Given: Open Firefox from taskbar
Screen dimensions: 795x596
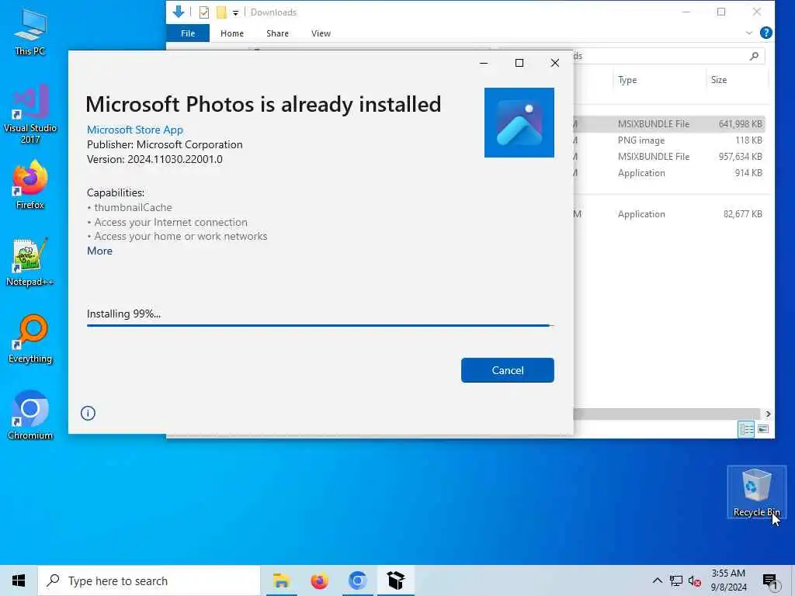Looking at the screenshot, I should pyautogui.click(x=319, y=580).
